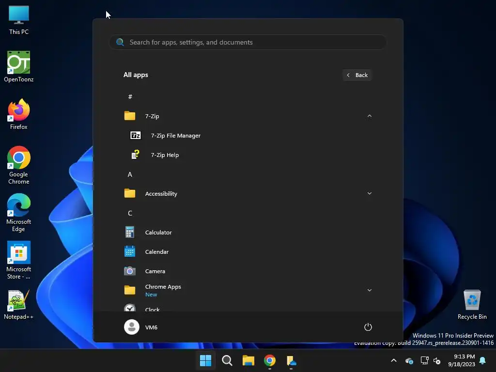Open the last pinned taskbar app icon
This screenshot has height=372, width=496.
coord(291,360)
